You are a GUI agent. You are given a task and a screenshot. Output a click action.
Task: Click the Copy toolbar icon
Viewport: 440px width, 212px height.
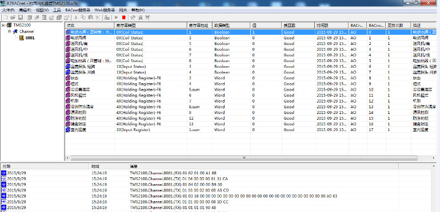(83, 18)
